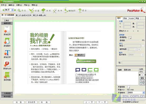The image size is (146, 104).
Task: Click the small icon beside bottom text box
Action: click(x=120, y=63)
